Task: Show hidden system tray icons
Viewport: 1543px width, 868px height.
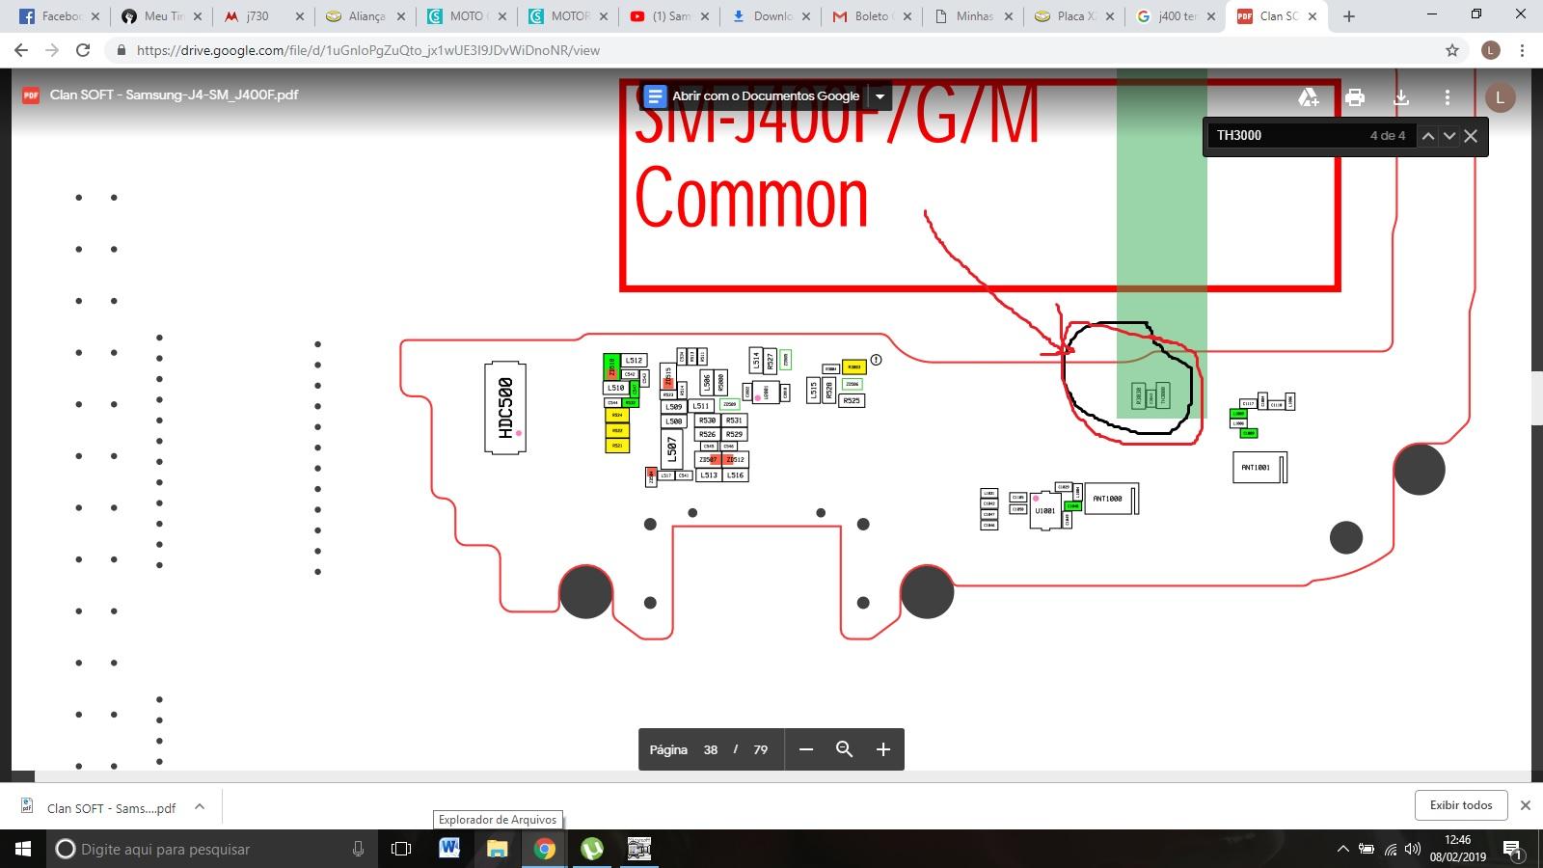Action: point(1342,849)
